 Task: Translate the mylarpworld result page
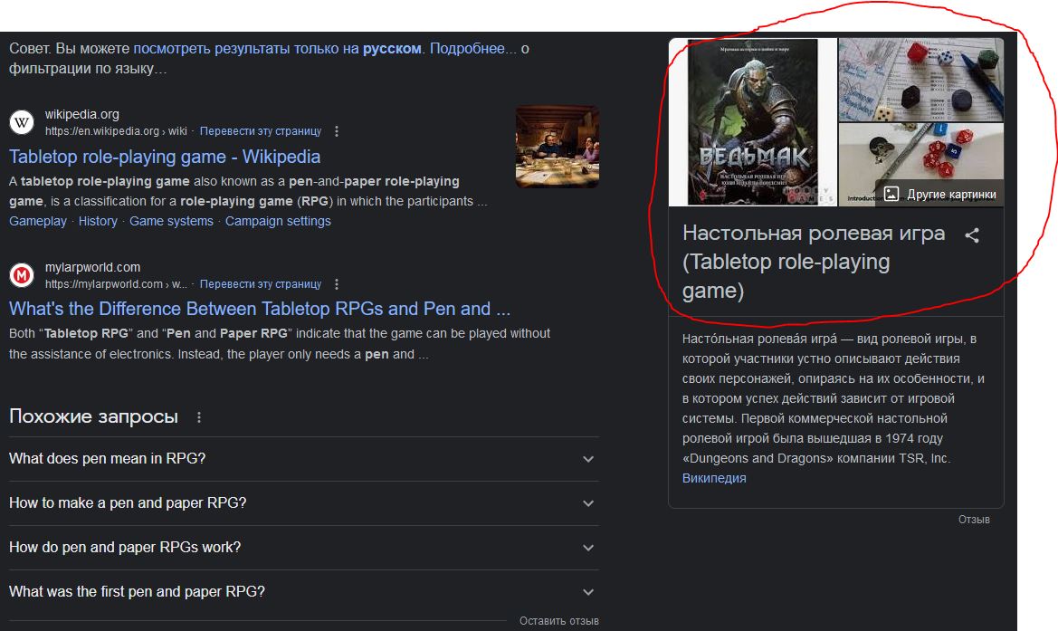pos(261,284)
